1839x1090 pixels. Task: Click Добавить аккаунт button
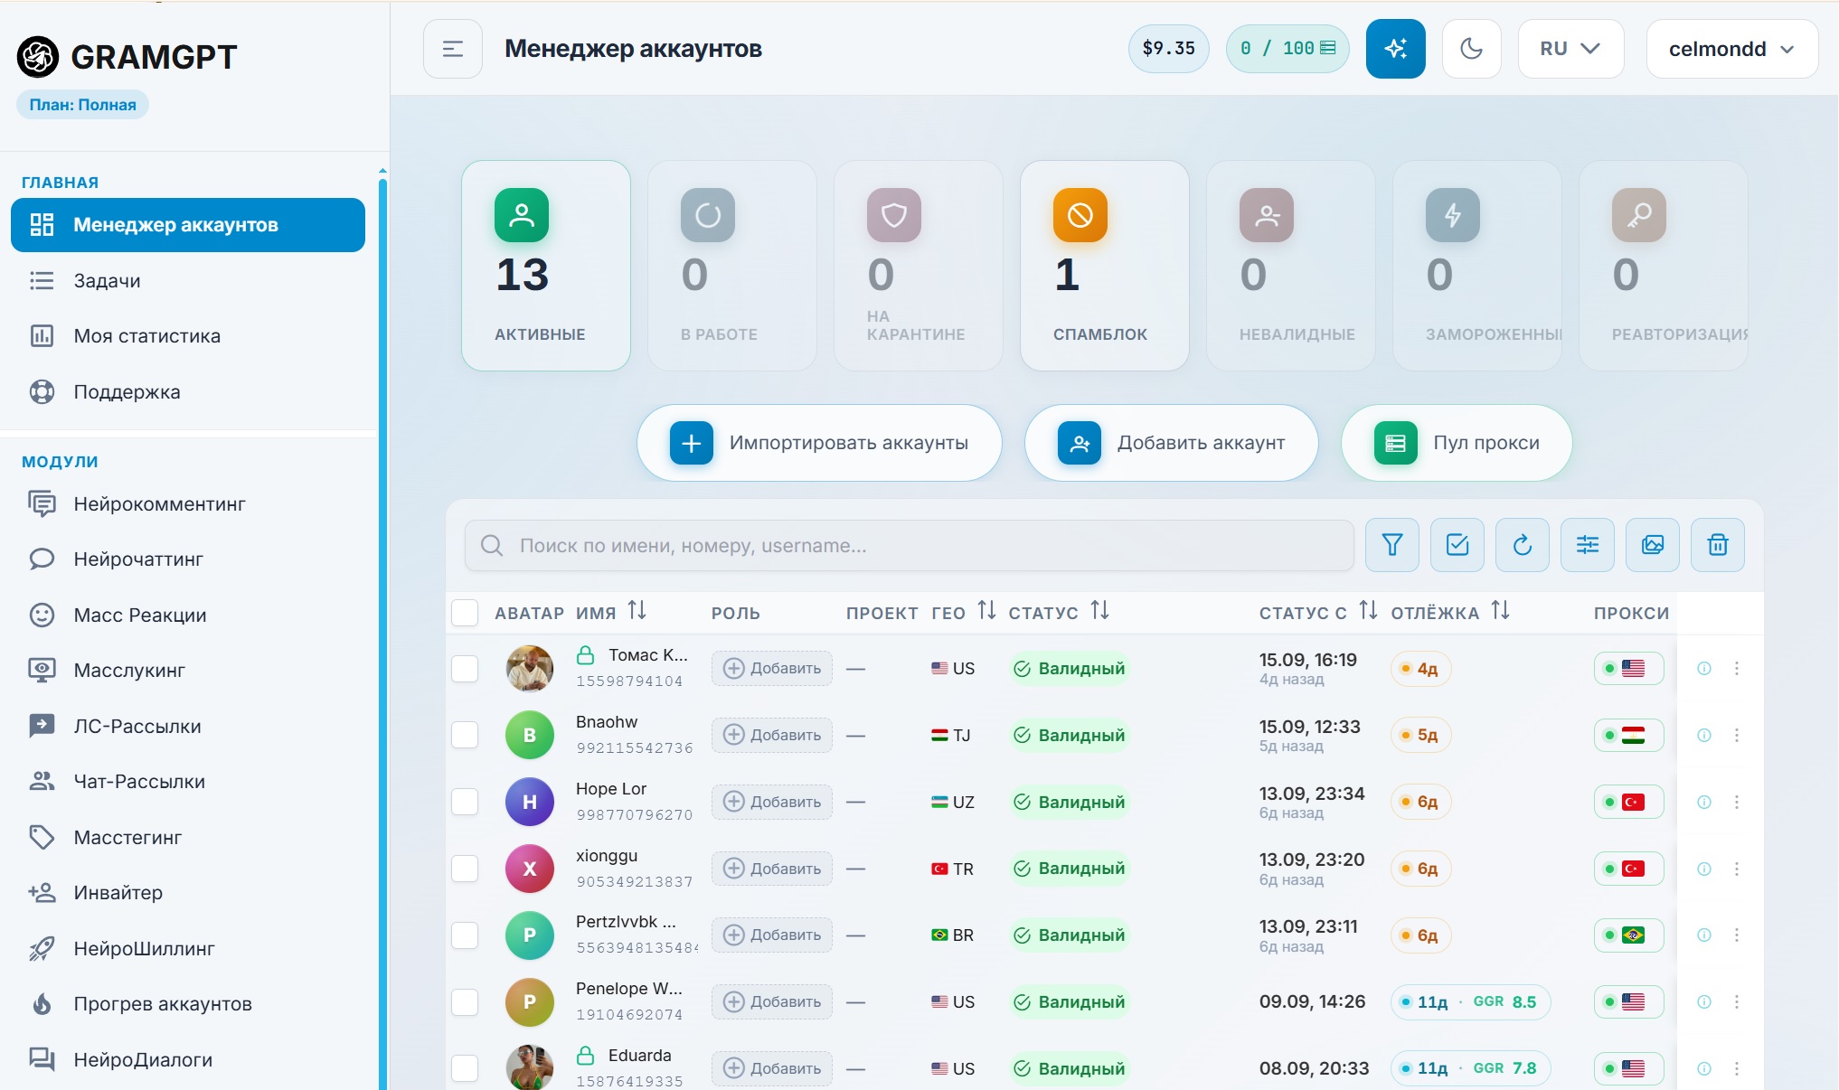pyautogui.click(x=1171, y=443)
